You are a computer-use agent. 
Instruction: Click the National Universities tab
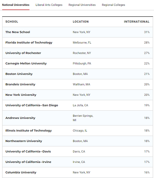click(16, 5)
